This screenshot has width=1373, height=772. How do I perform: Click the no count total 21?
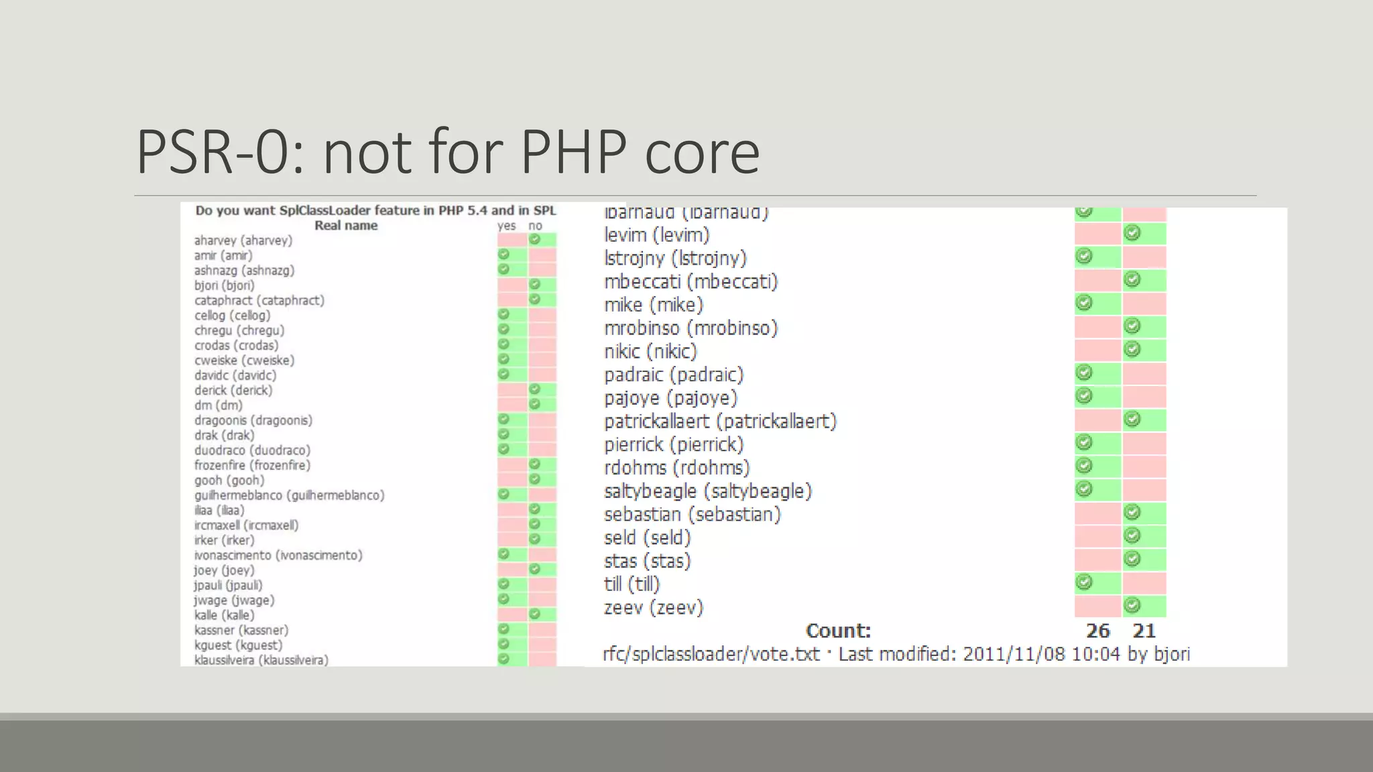1144,631
